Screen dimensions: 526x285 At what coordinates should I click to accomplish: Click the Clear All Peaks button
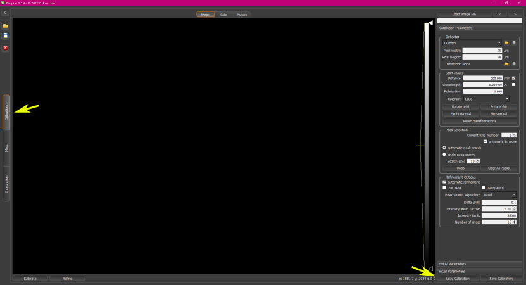(x=499, y=168)
